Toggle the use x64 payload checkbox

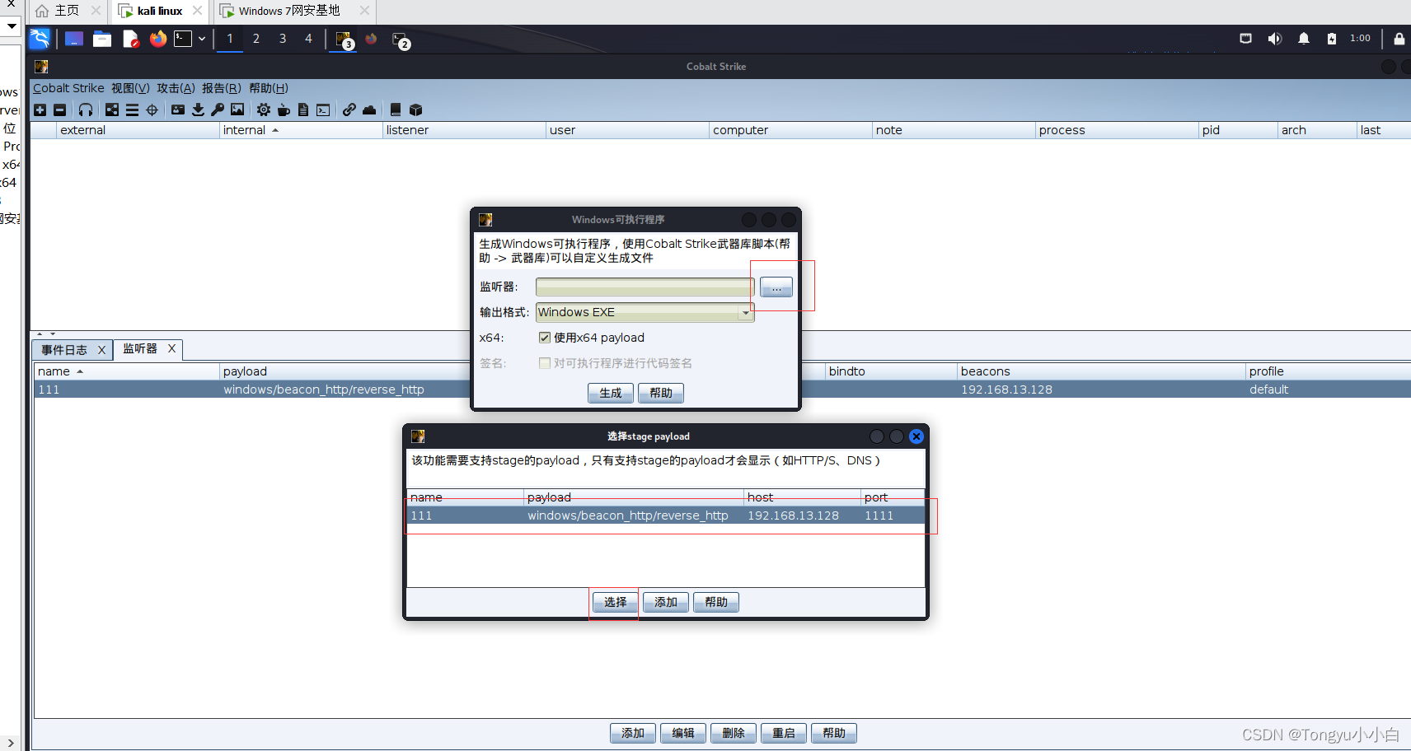click(544, 338)
